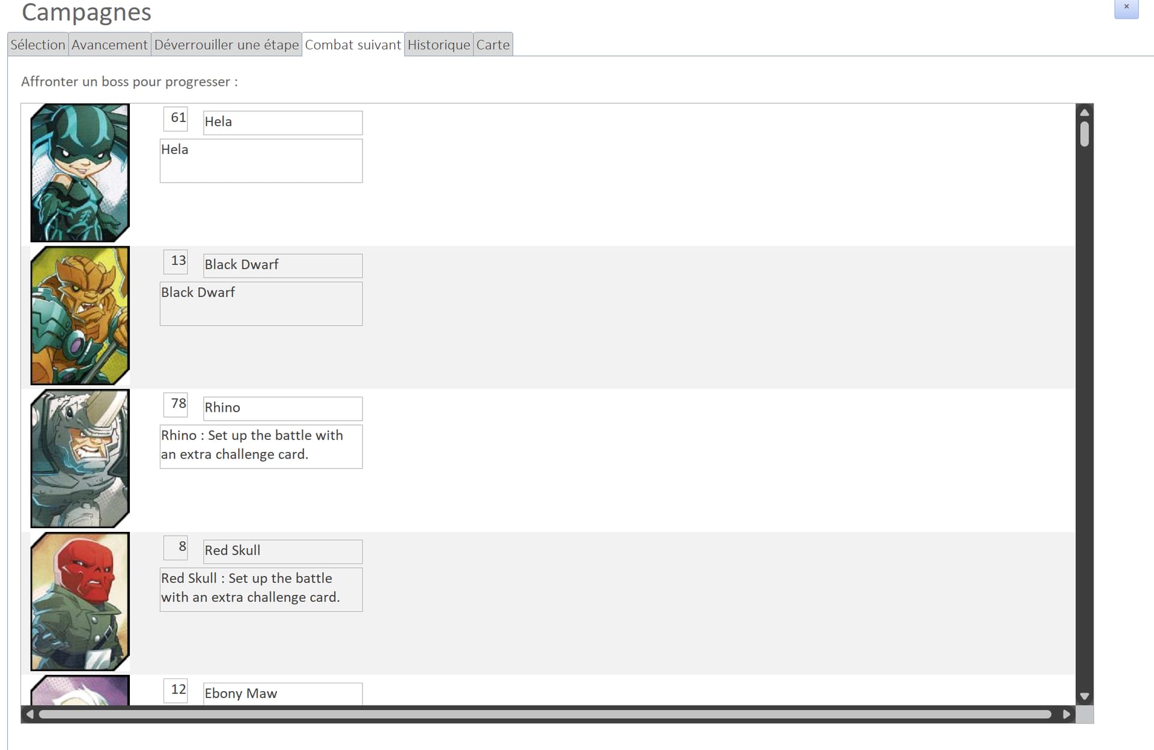Open the Historique tab

[439, 44]
